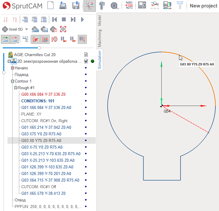The height and width of the screenshot is (211, 219).
Task: Toggle the stop at M1 pause option
Action: 64,39
